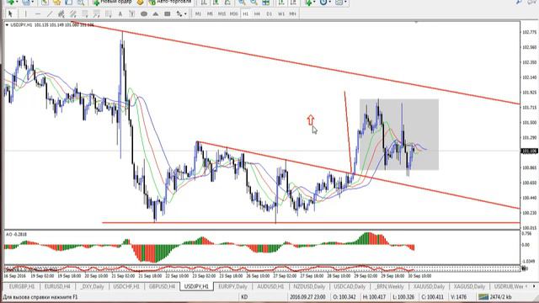Open the USDCHF,H1 chart tab
The width and height of the screenshot is (539, 303).
tap(126, 286)
